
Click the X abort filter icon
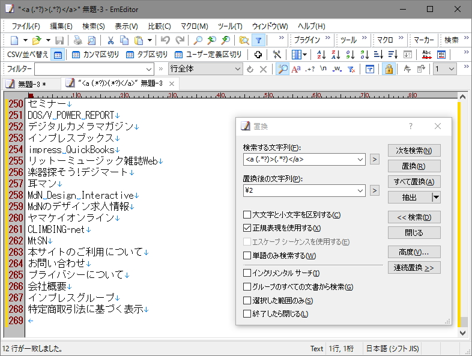click(263, 69)
